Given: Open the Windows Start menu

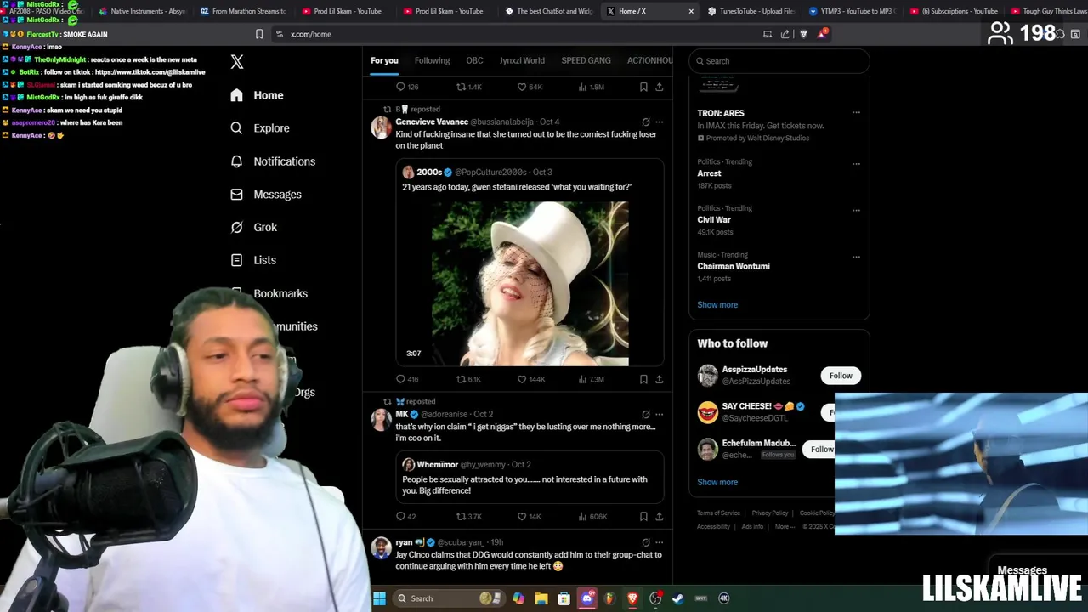Looking at the screenshot, I should click(379, 598).
